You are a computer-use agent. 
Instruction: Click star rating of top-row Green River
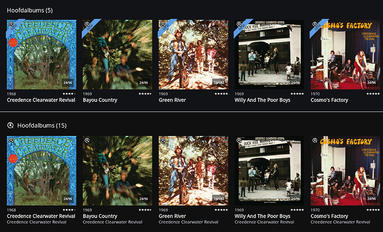pos(221,94)
